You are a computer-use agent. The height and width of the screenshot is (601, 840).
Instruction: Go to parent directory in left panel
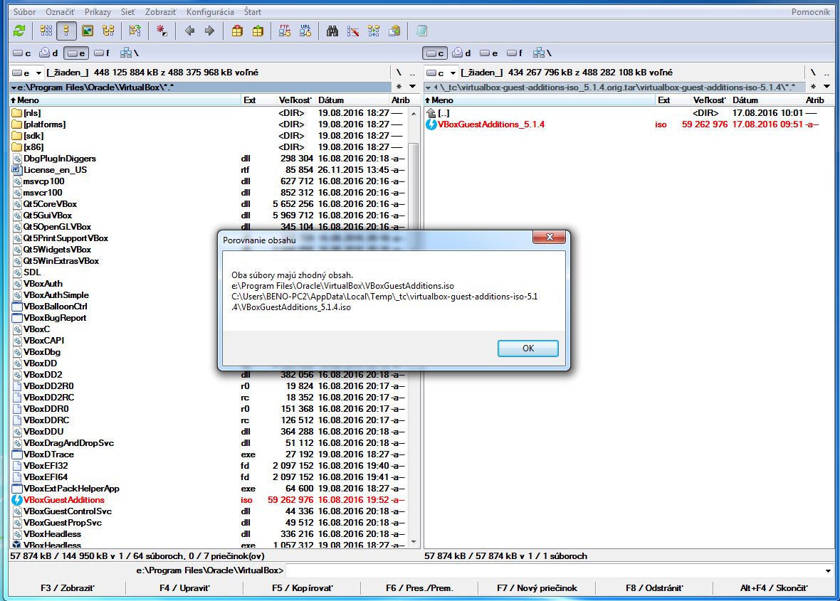pos(412,73)
